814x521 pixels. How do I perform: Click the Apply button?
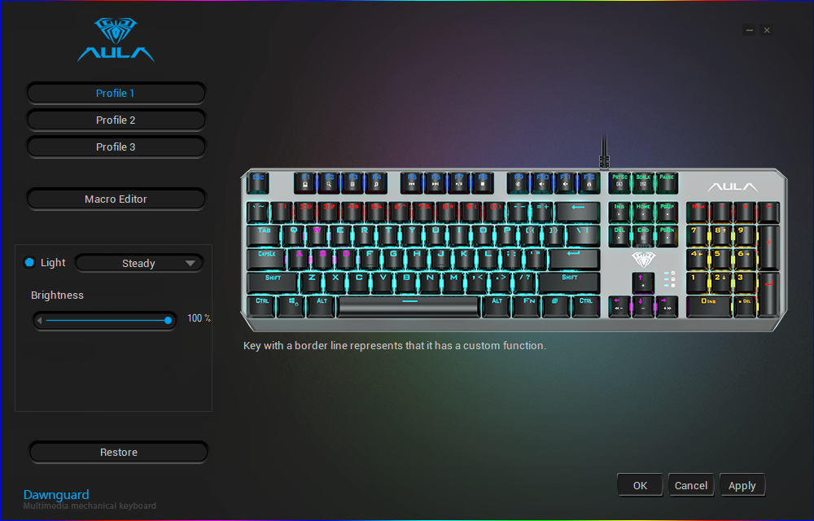coord(742,485)
